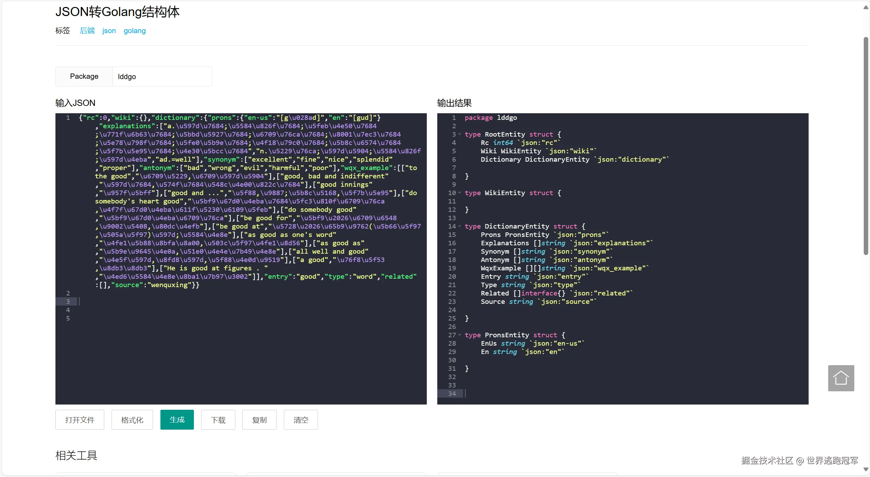
Task: Click the 格式化 format button
Action: coord(132,420)
